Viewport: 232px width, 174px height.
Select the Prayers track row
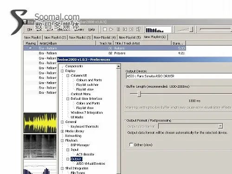[x=104, y=53]
